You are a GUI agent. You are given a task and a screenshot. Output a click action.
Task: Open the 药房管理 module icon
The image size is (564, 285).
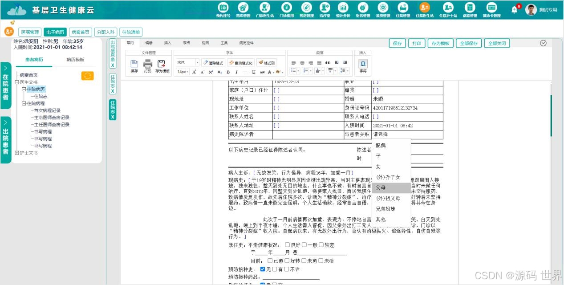(x=306, y=7)
